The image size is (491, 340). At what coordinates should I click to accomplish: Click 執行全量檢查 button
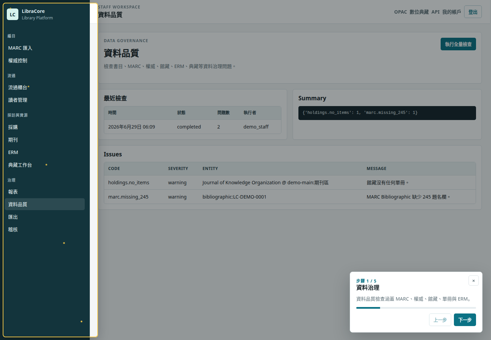pyautogui.click(x=458, y=44)
